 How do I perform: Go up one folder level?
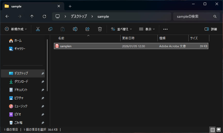click(32, 16)
